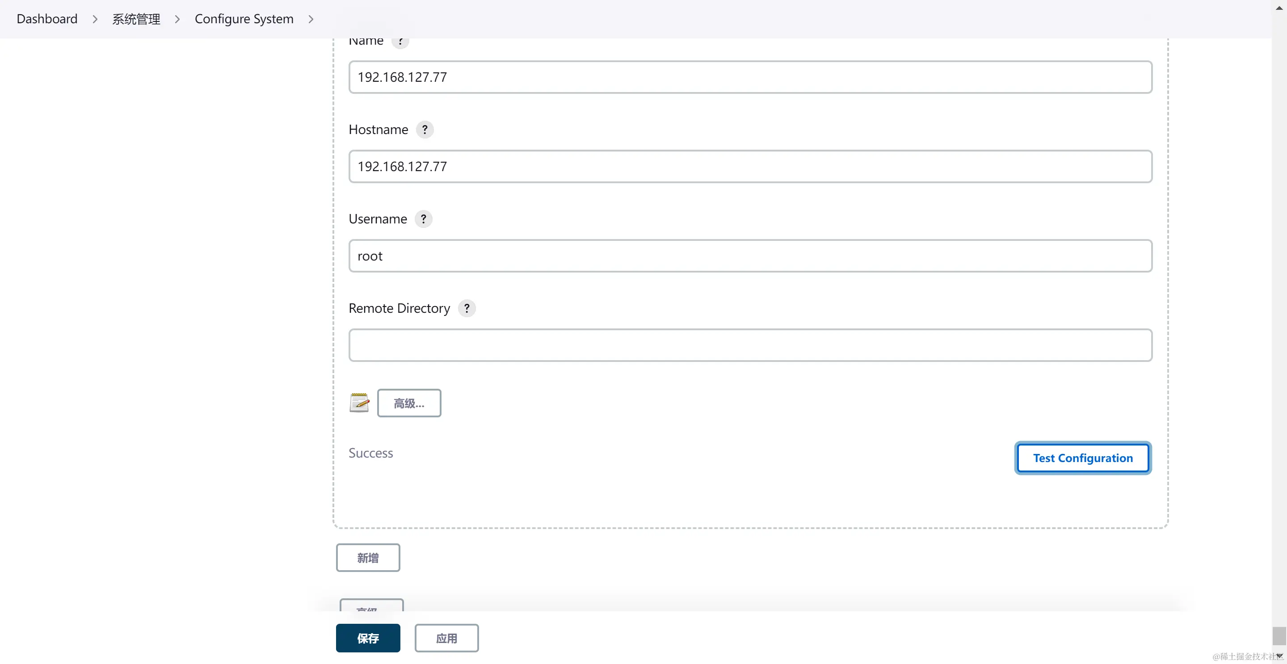The height and width of the screenshot is (664, 1287).
Task: Apply settings with the 应用 button
Action: (x=447, y=638)
